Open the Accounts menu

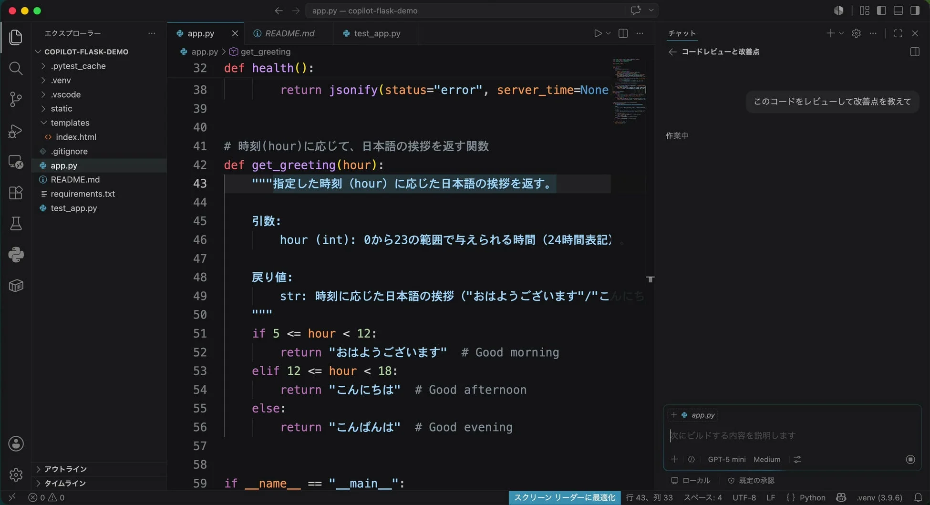click(16, 443)
